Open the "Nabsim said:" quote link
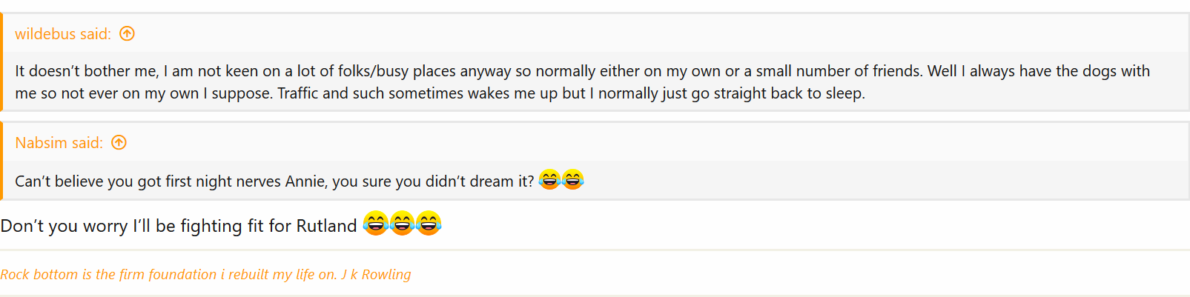1190x297 pixels. (59, 143)
